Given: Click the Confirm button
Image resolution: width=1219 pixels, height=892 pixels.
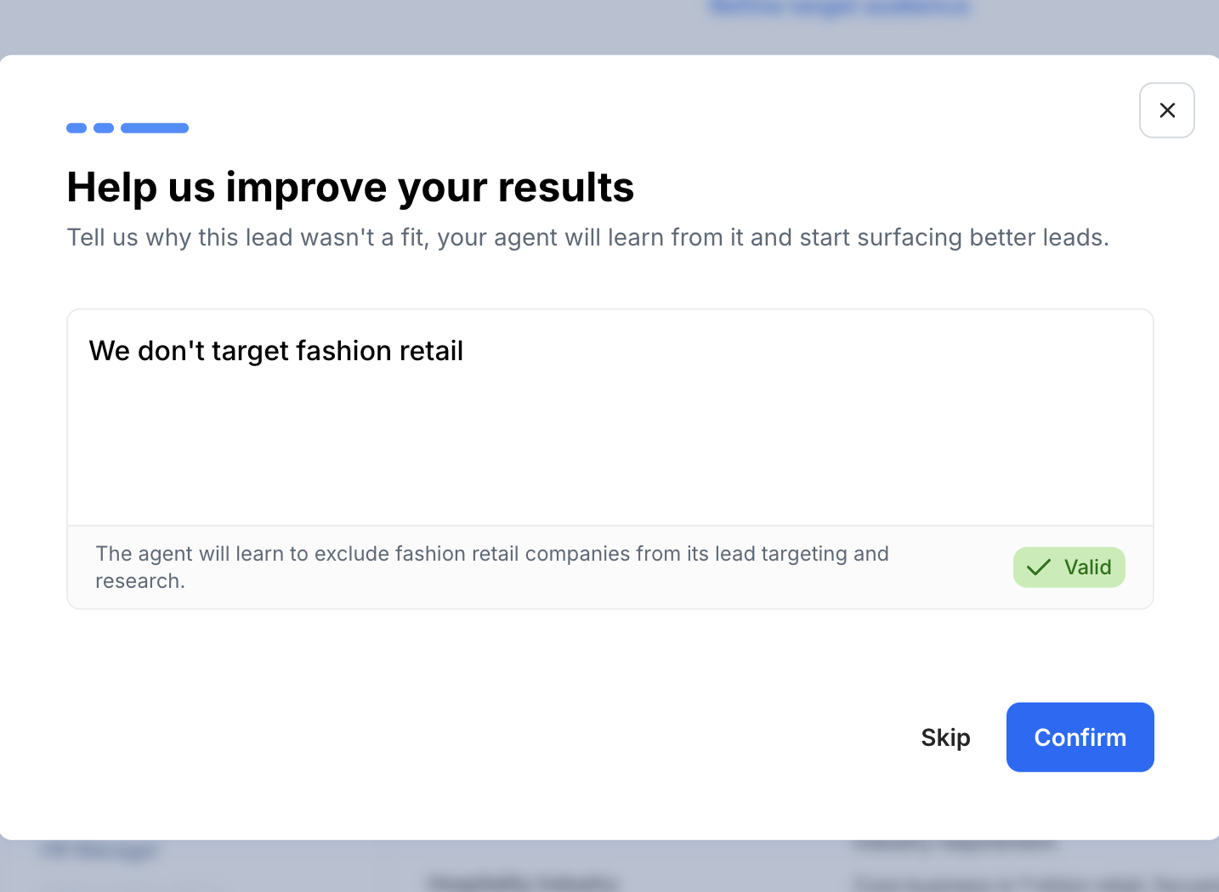Looking at the screenshot, I should 1080,737.
